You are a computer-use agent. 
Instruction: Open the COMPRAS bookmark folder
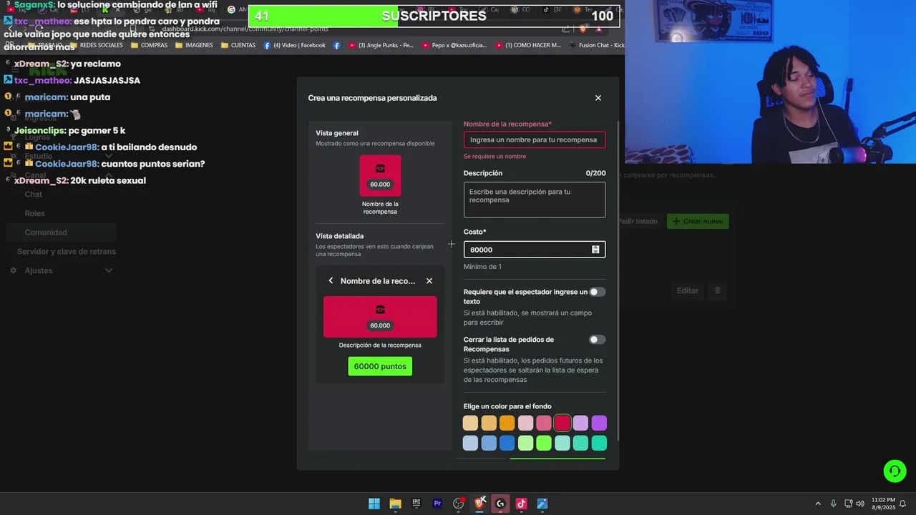(149, 45)
